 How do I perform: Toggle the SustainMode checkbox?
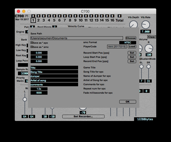pos(140,59)
